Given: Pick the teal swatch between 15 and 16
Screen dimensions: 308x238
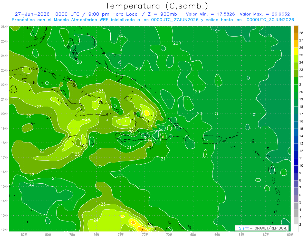Looking at the screenshot, I should pos(296,125).
